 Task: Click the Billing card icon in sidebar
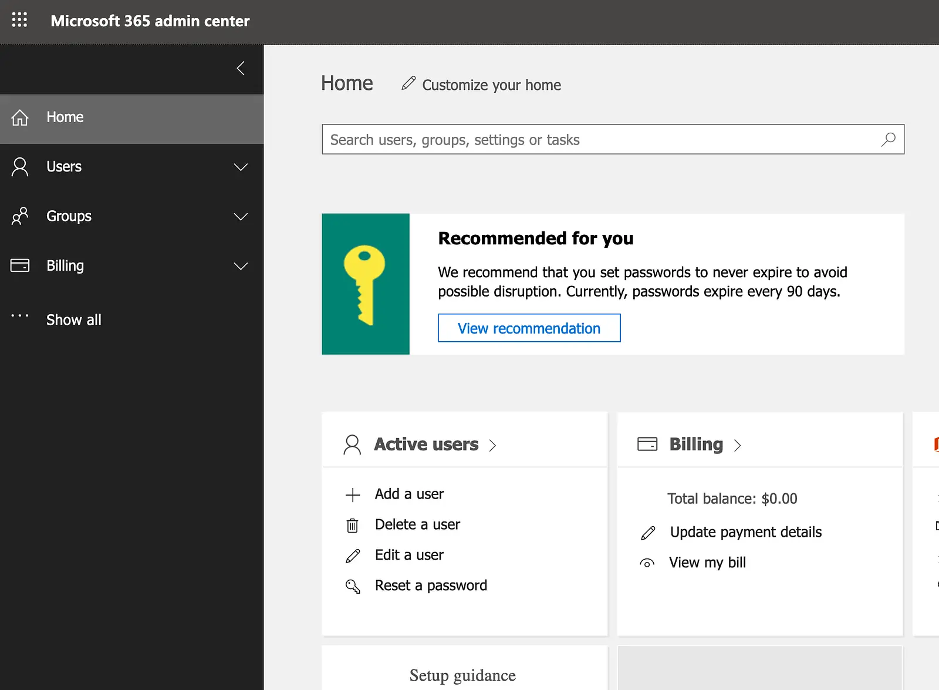pyautogui.click(x=20, y=265)
